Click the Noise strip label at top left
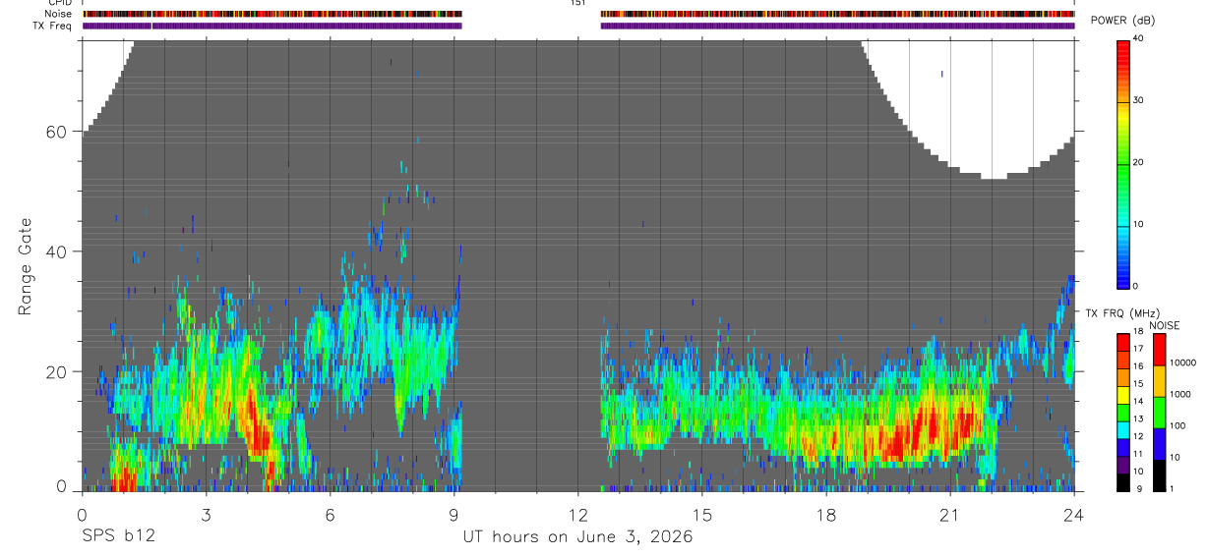 [58, 14]
